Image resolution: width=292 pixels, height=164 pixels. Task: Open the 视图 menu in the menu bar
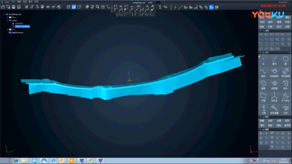(x=25, y=2)
